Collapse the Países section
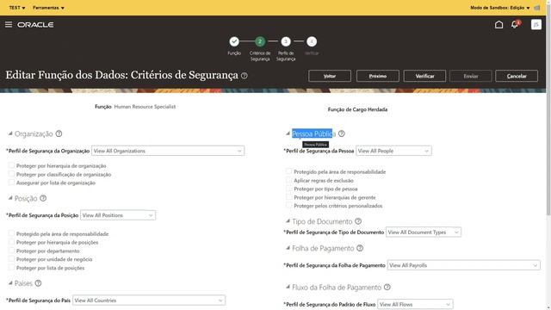 (10, 283)
